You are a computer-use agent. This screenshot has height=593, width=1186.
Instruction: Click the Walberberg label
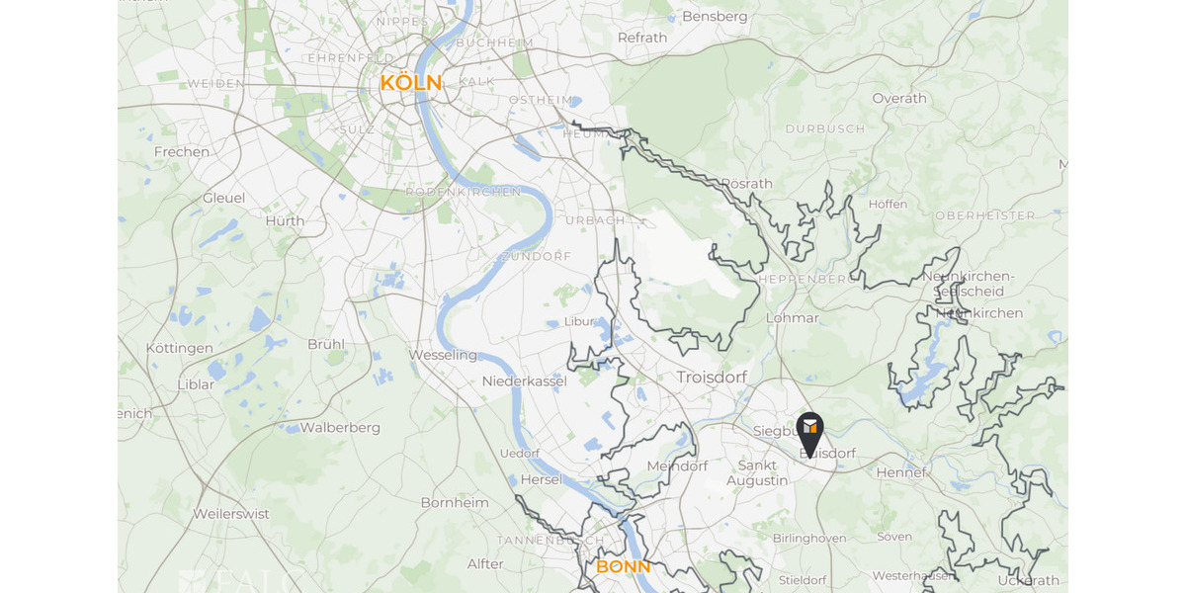(340, 428)
